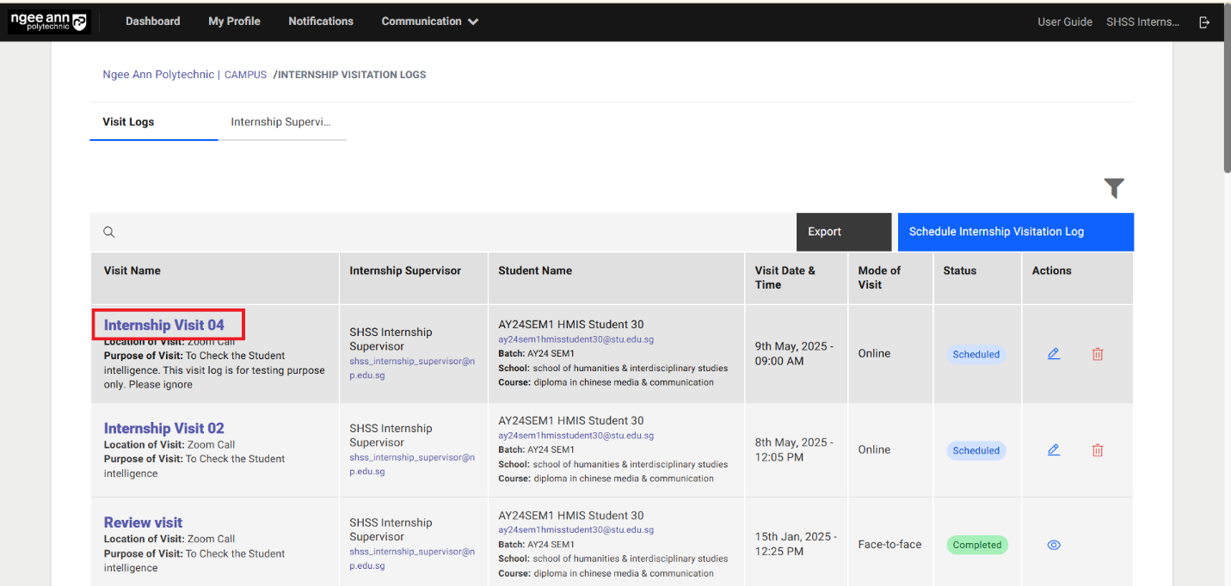1231x586 pixels.
Task: Click the Ngee Ann Polytechnic logo
Action: [x=49, y=21]
